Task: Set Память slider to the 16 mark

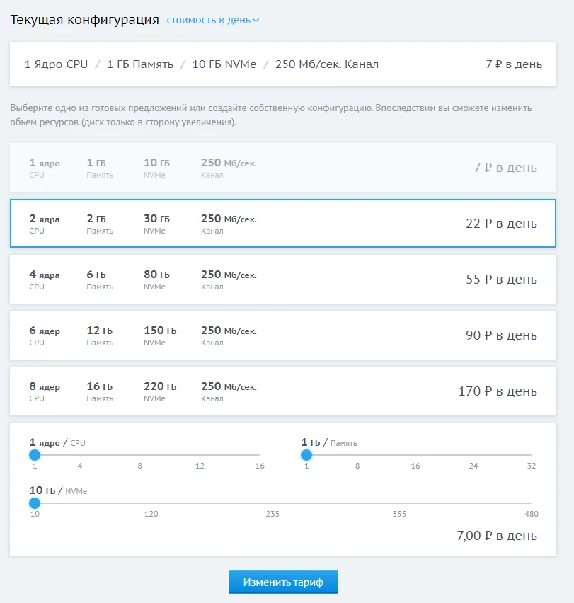Action: coord(415,455)
